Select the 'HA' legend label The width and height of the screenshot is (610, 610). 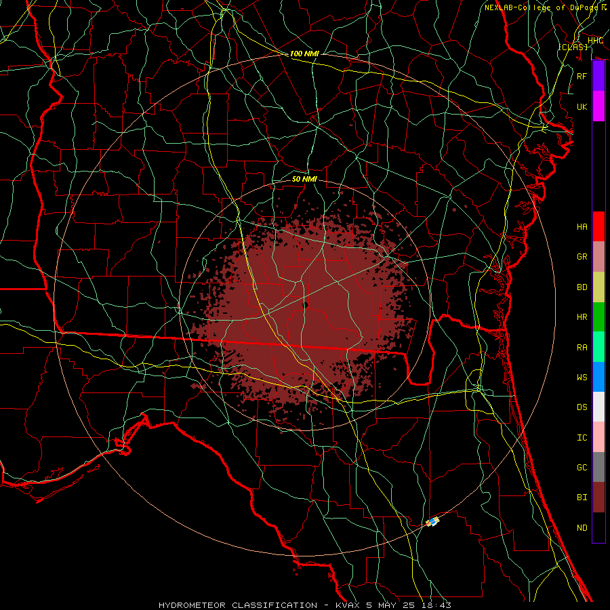tap(582, 227)
